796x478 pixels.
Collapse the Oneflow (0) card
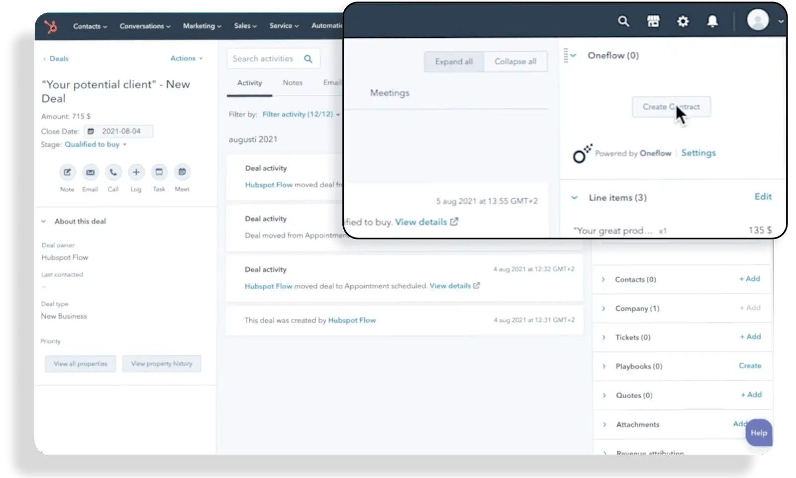pyautogui.click(x=574, y=55)
